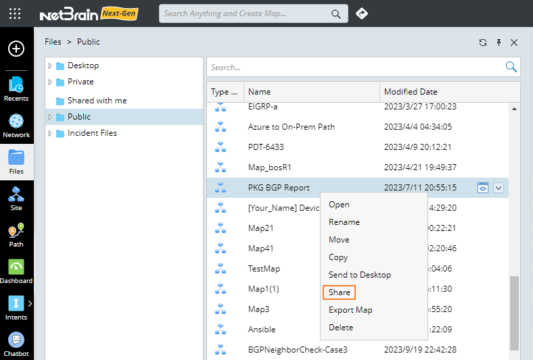Open the dropdown arrow on PKG BGP Report row
The width and height of the screenshot is (533, 360).
pos(499,188)
